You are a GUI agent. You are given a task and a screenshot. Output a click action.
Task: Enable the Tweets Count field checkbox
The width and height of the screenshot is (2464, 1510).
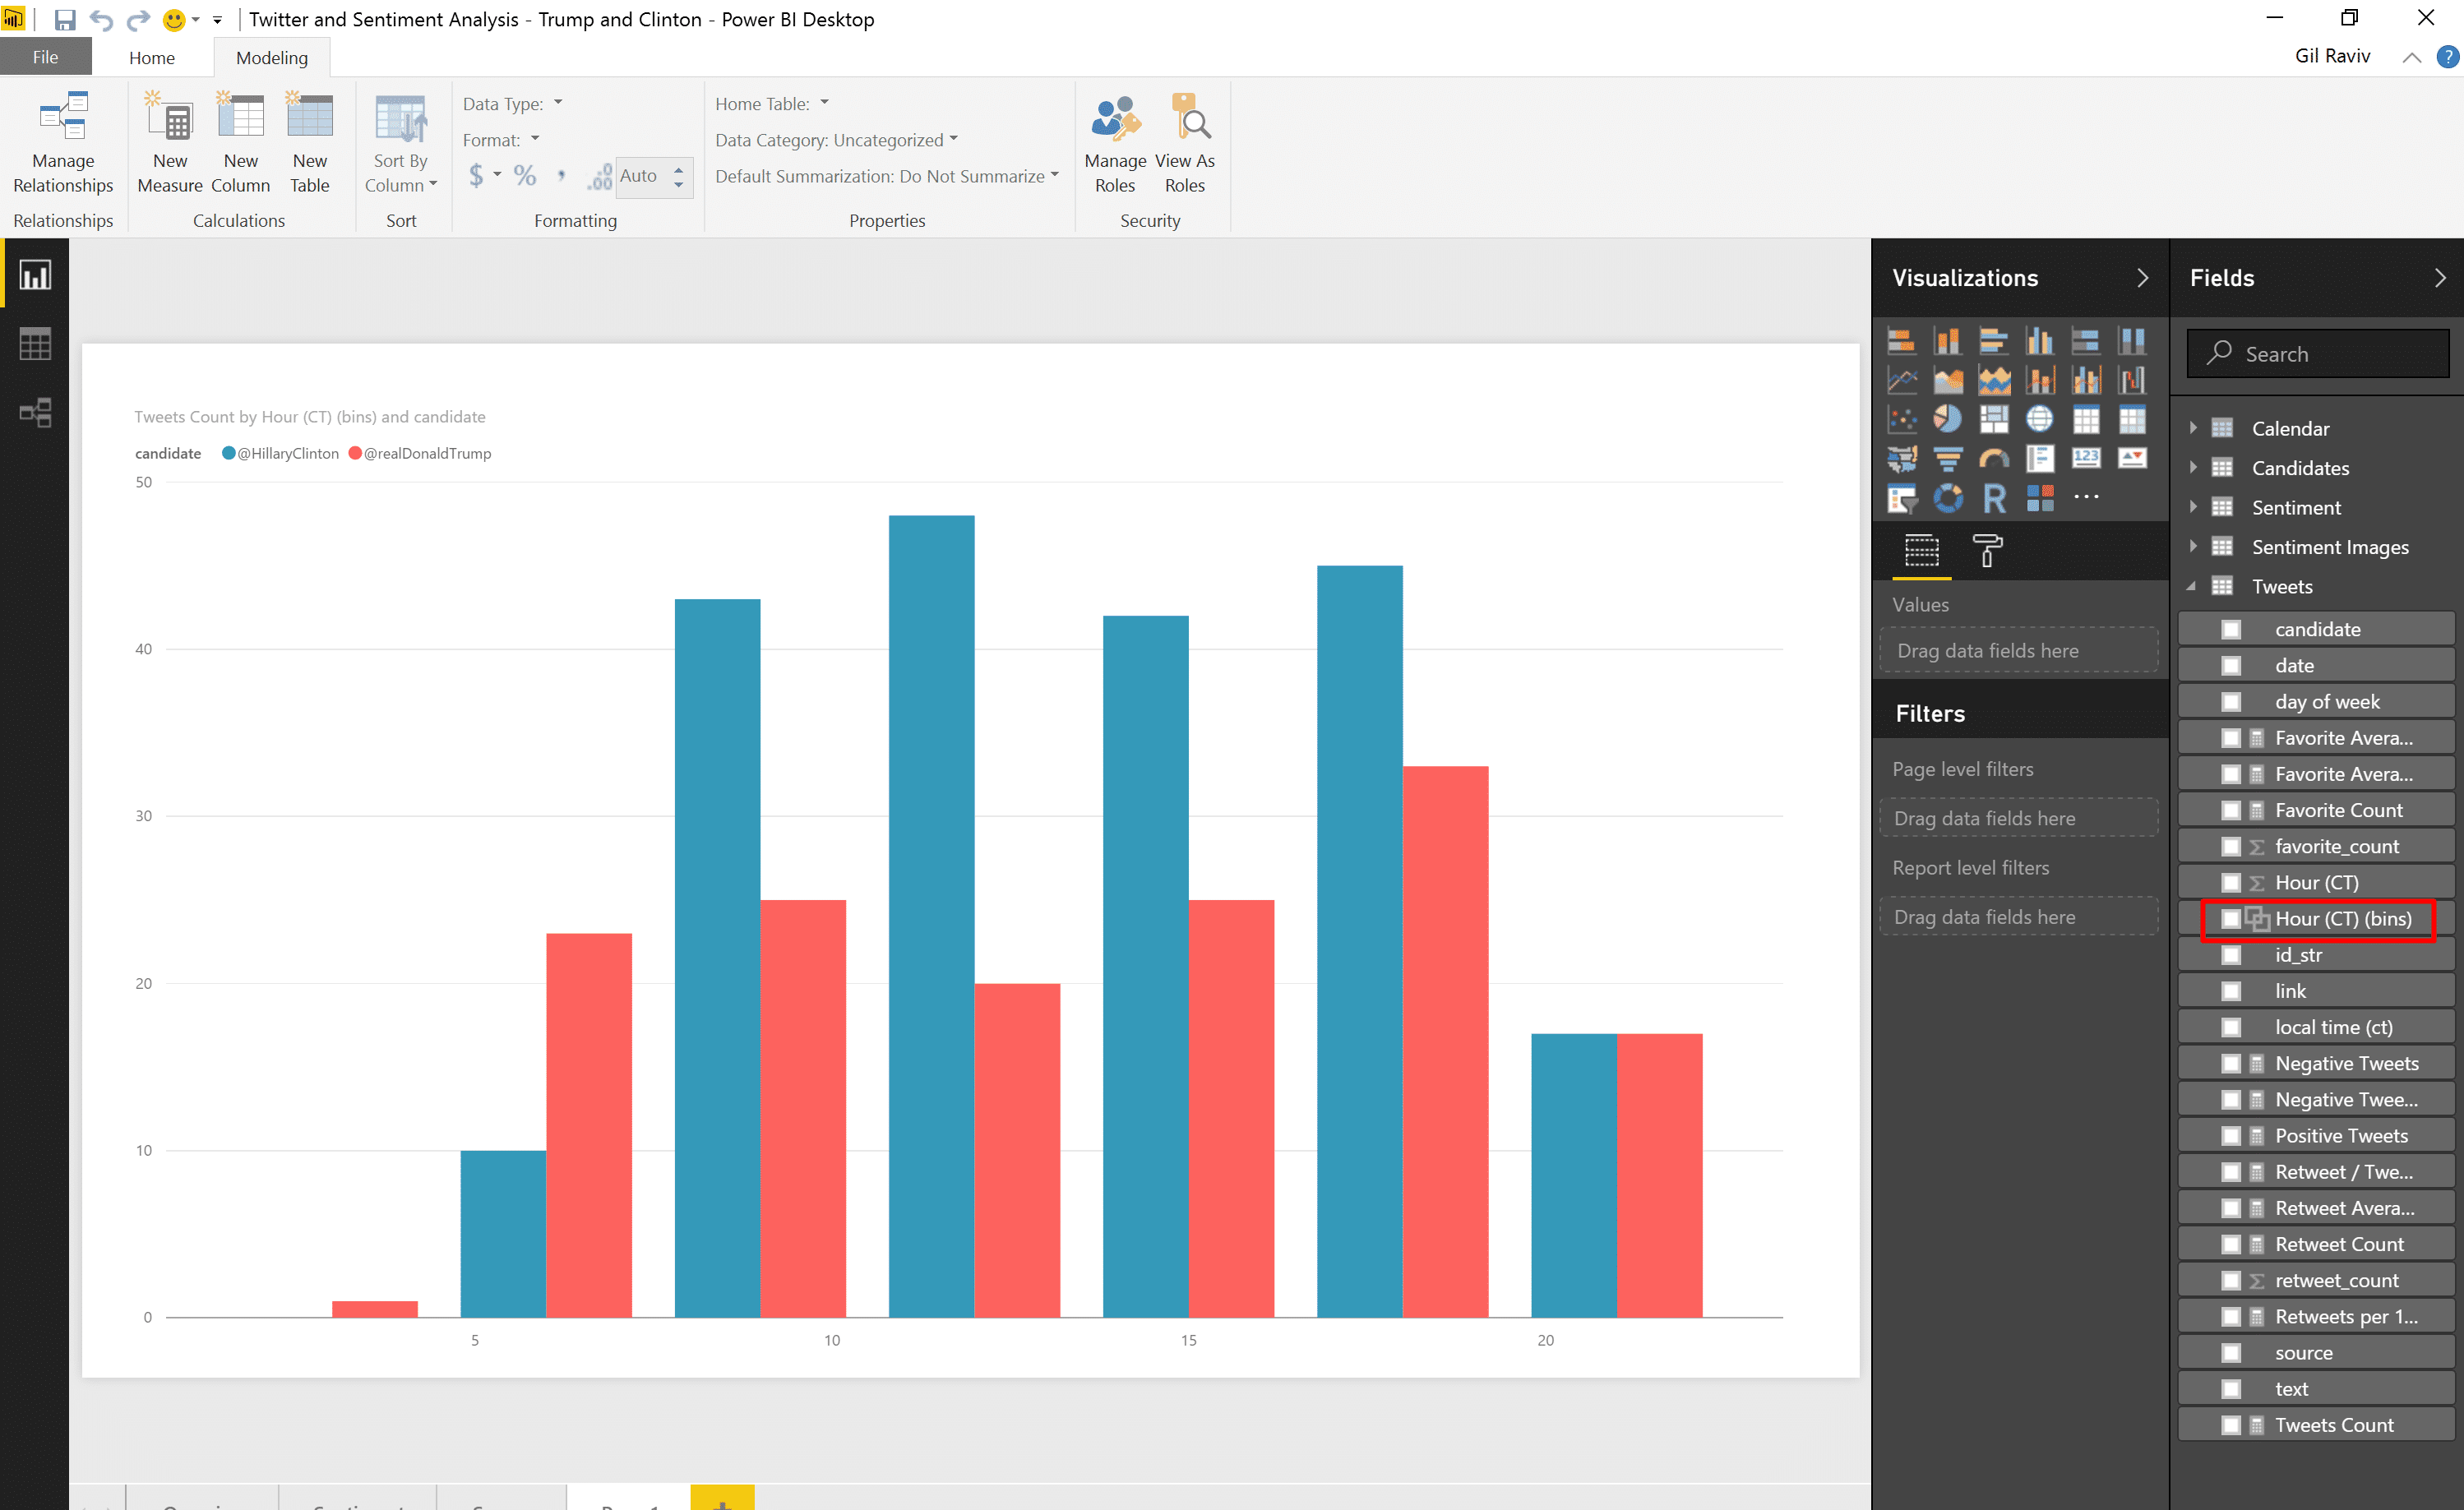coord(2230,1425)
